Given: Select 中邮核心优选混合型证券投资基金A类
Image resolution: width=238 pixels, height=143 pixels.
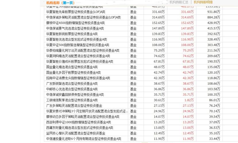Looking at the screenshot, I should tap(72, 89).
